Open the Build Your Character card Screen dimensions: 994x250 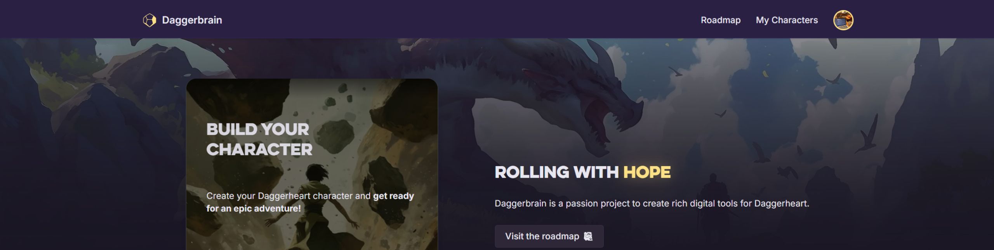click(312, 165)
